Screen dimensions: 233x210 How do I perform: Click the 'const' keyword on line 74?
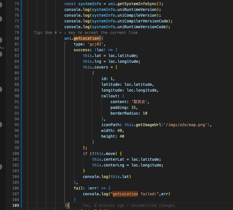point(70,4)
